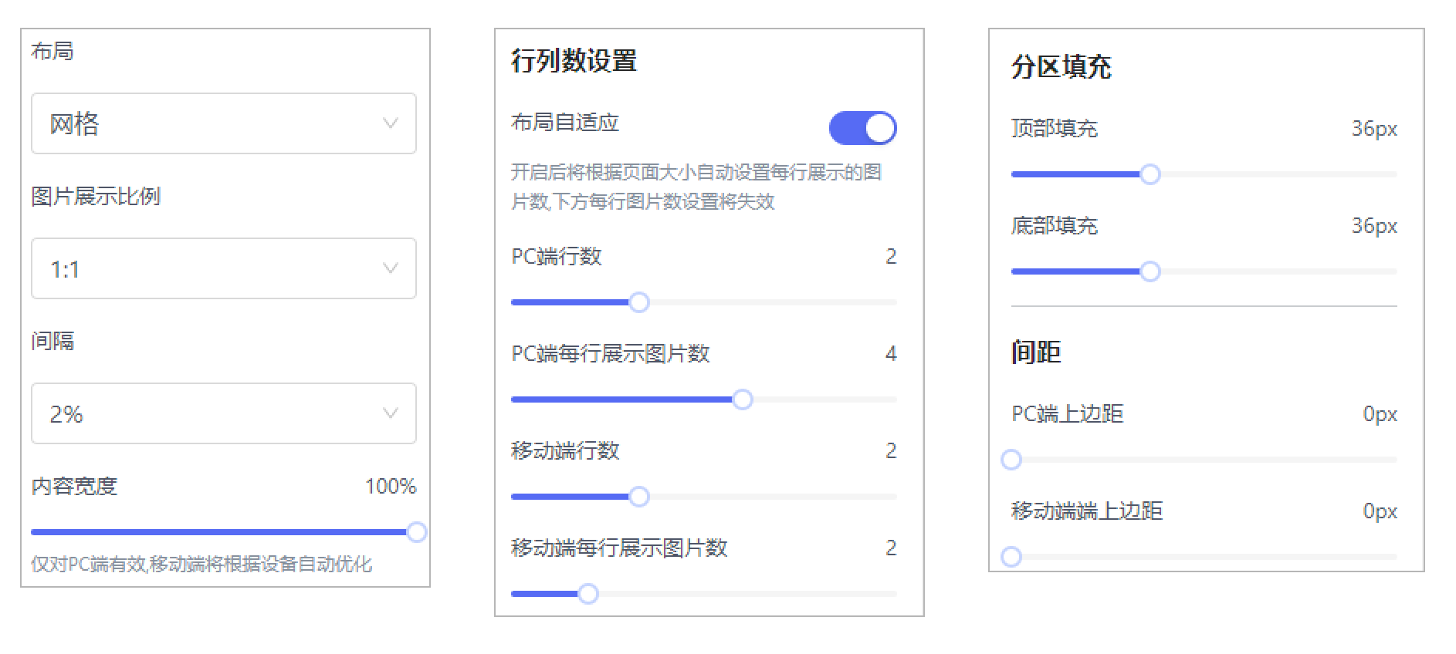The height and width of the screenshot is (654, 1456).
Task: Click the 图片展示比例 label
Action: (96, 196)
